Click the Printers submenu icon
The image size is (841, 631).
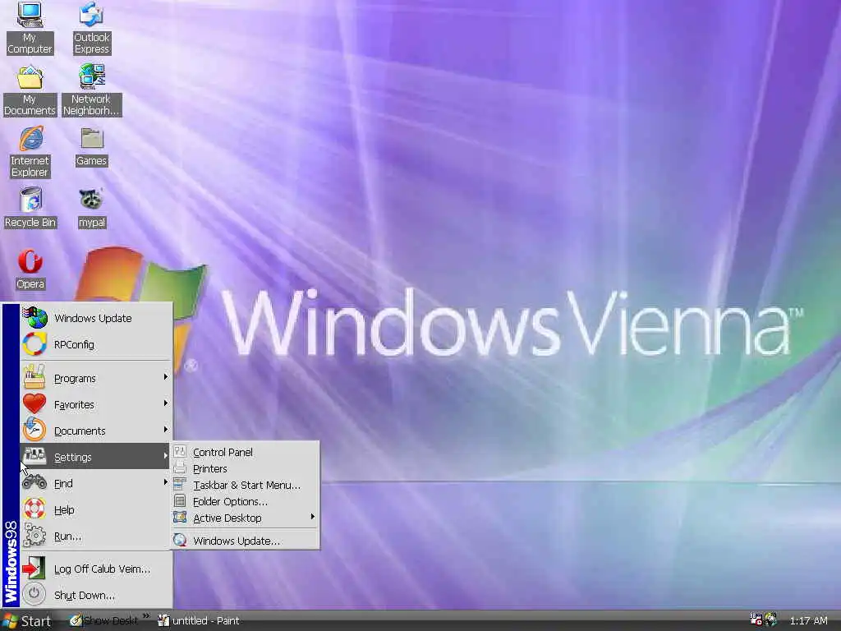tap(180, 467)
